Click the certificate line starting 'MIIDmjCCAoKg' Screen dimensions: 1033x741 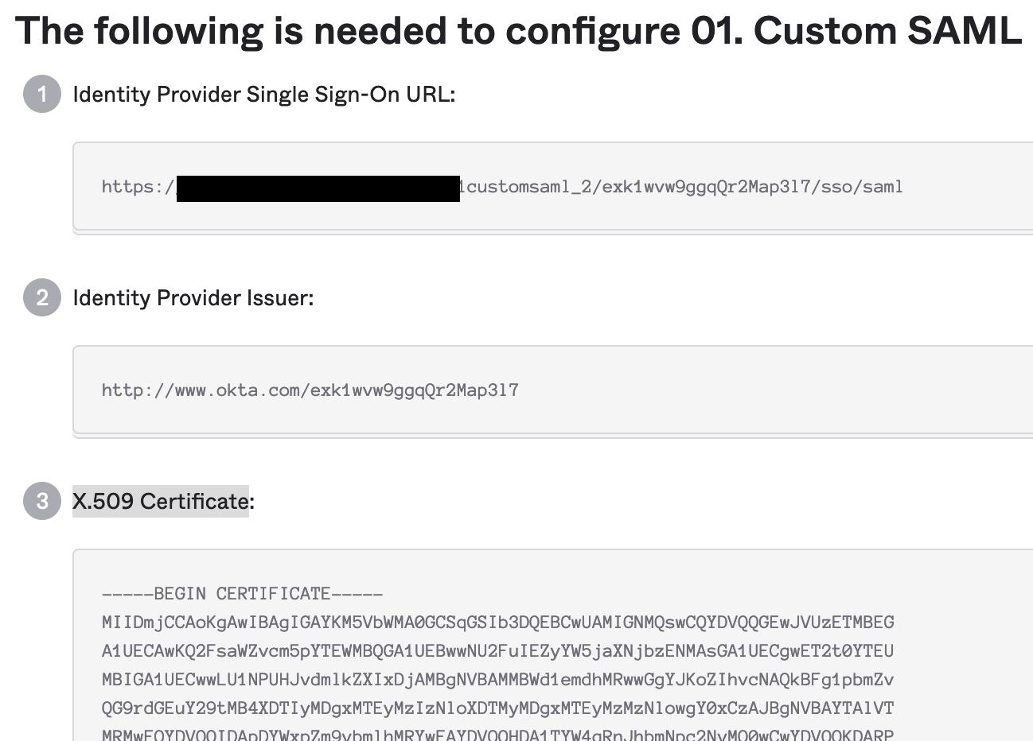pos(497,623)
